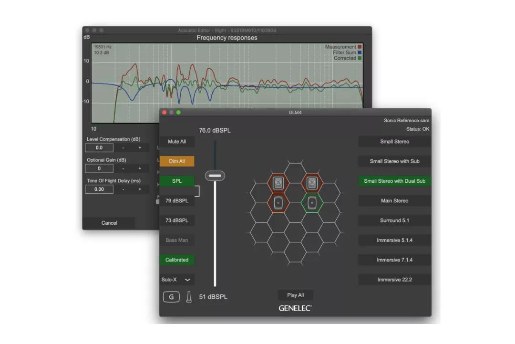
Task: Click the GENELEC logo text
Action: click(295, 308)
